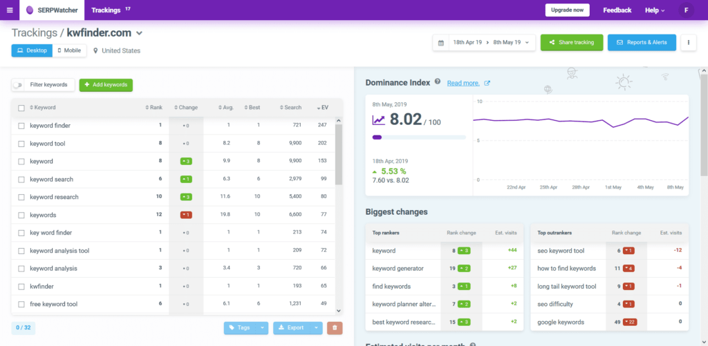Screen dimensions: 708x346
Task: Click the red trash delete icon
Action: (335, 328)
